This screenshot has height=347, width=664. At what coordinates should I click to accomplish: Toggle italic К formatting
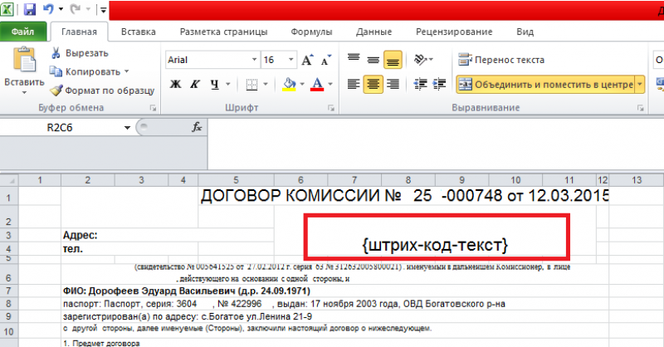coord(195,84)
